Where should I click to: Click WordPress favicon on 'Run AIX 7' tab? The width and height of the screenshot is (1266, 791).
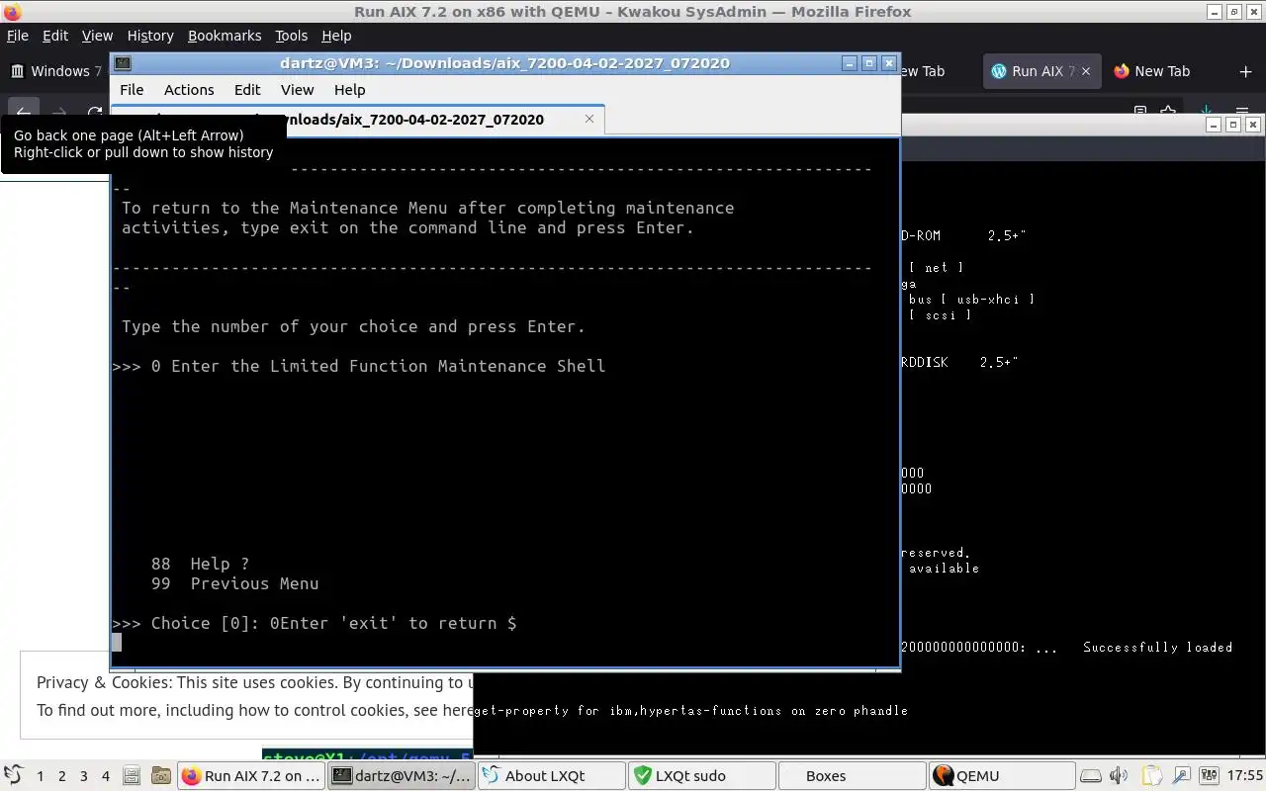pyautogui.click(x=999, y=71)
